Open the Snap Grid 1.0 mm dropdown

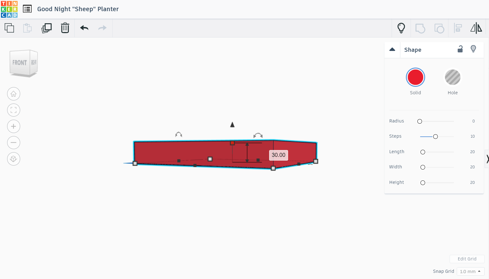point(470,272)
